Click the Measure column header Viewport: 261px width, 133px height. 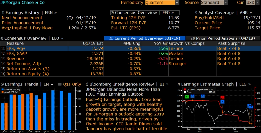click(x=37, y=43)
